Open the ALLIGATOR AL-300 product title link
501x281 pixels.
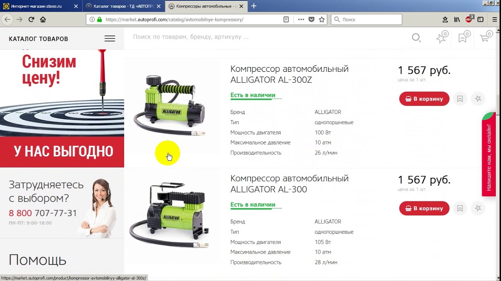click(x=289, y=184)
